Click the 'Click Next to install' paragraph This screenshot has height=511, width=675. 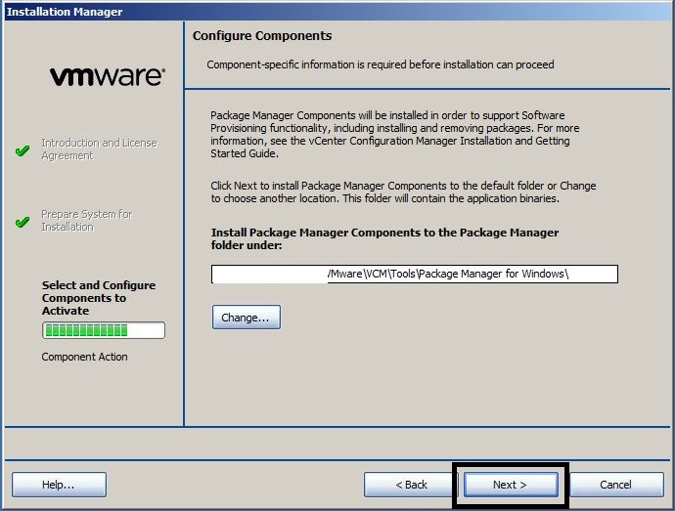[x=402, y=192]
